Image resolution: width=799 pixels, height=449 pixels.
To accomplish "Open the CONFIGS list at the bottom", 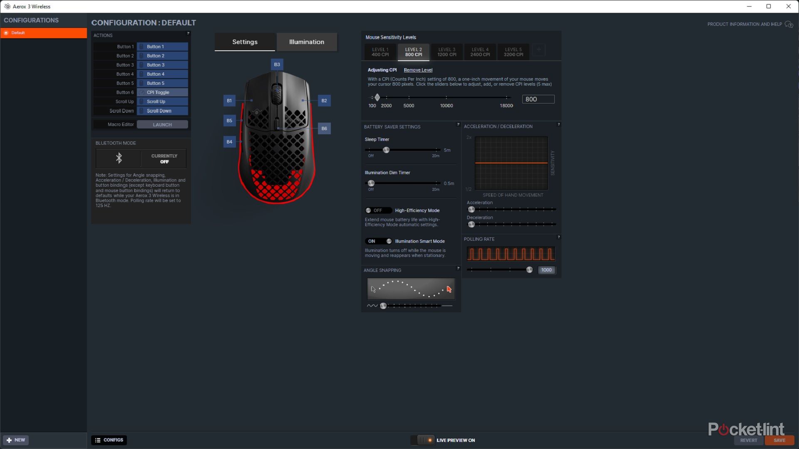I will coord(109,440).
